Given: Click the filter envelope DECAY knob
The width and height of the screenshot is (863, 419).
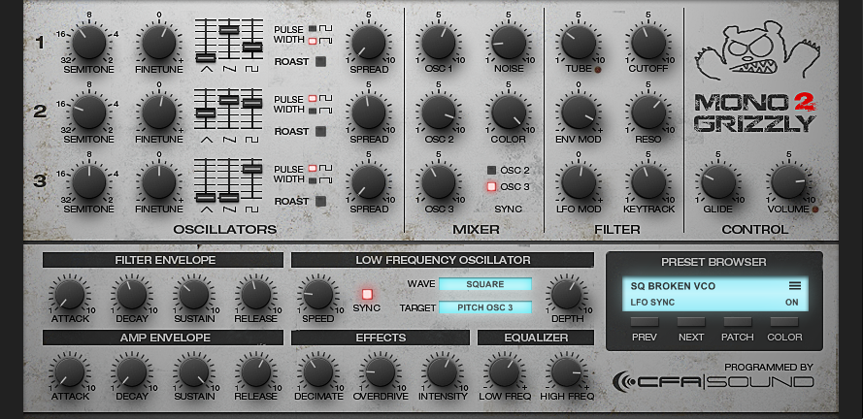Looking at the screenshot, I should (132, 294).
